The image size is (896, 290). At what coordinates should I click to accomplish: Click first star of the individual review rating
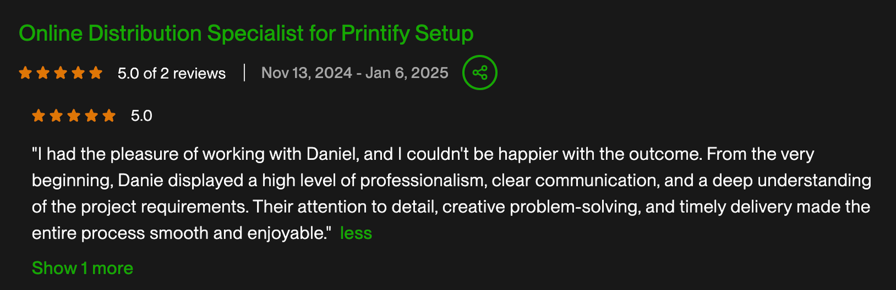click(39, 116)
